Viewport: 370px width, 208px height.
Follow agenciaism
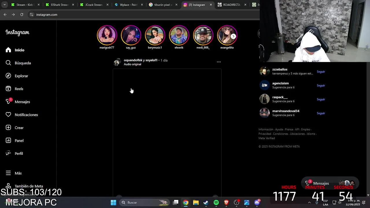tap(321, 86)
